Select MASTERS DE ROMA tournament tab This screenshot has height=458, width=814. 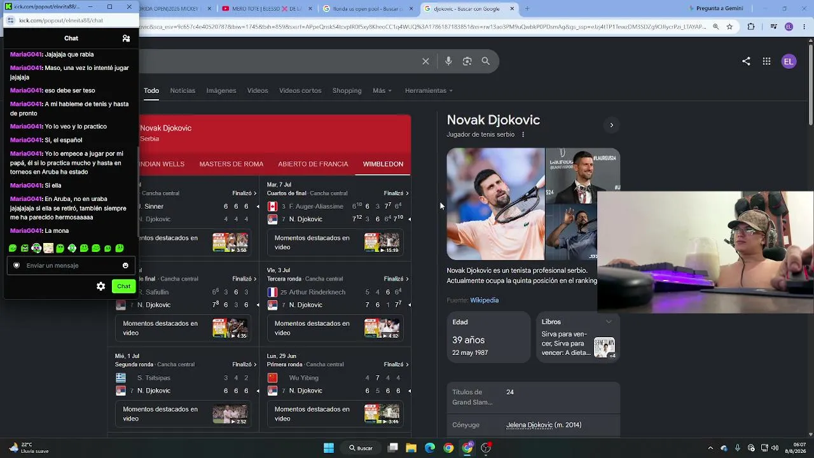(x=231, y=164)
